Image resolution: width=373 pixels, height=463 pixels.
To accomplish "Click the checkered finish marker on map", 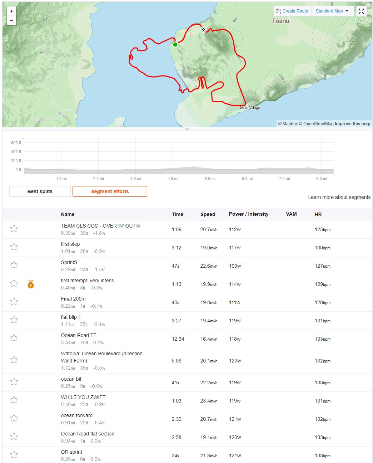I will (203, 30).
